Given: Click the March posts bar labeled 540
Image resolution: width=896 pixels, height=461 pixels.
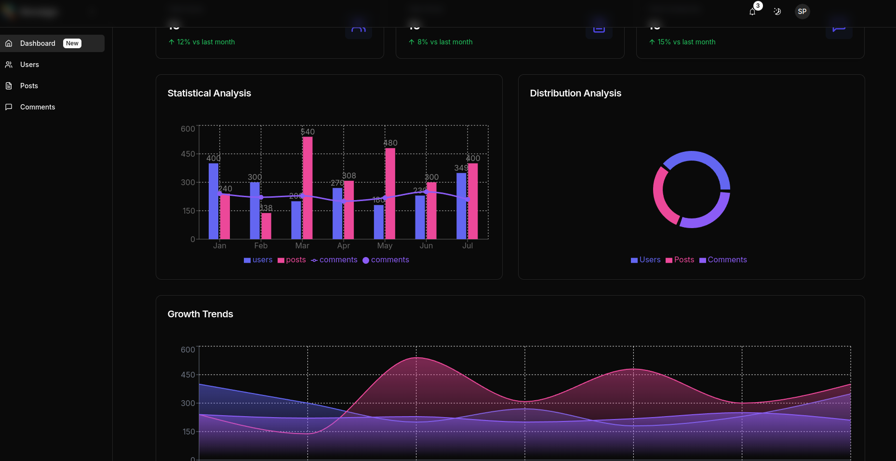Looking at the screenshot, I should pos(308,188).
